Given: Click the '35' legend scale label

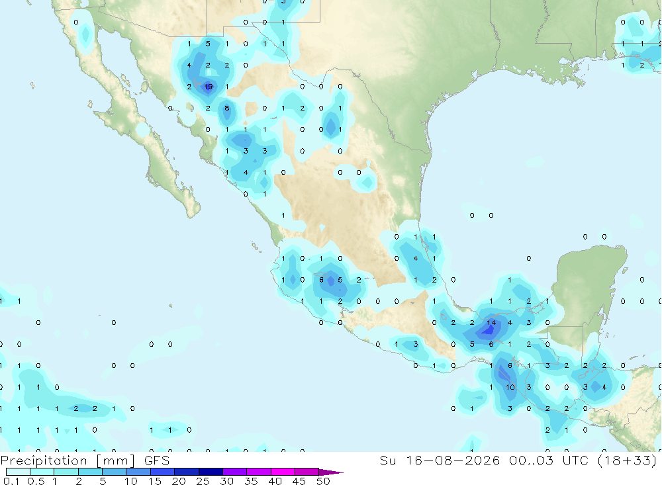Looking at the screenshot, I should (251, 481).
